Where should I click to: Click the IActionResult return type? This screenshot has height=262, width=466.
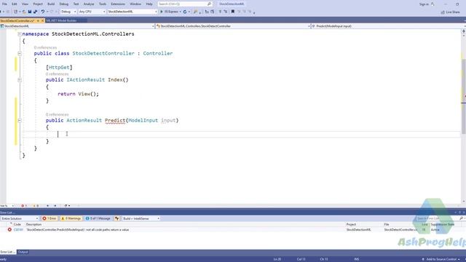point(86,79)
